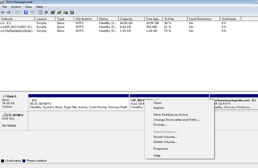Sort by the Overhead column header
The image size is (258, 168).
(x=230, y=19)
